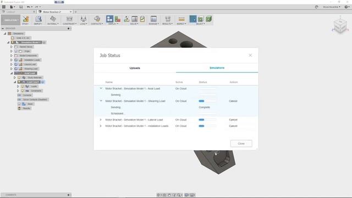The width and height of the screenshot is (352, 198).
Task: Click the Solve checkmark icon
Action: click(x=142, y=19)
